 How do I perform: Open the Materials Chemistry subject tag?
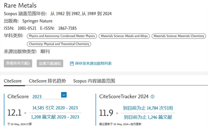(x=179, y=36)
